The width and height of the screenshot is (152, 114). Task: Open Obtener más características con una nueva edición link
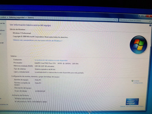tap(38, 40)
